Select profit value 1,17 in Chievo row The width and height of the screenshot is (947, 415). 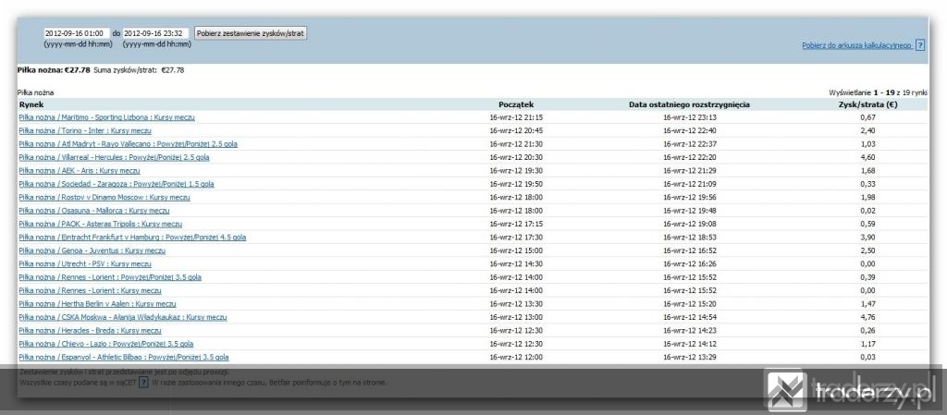pyautogui.click(x=867, y=343)
